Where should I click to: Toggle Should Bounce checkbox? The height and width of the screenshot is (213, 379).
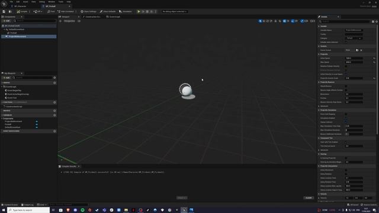[x=346, y=86]
